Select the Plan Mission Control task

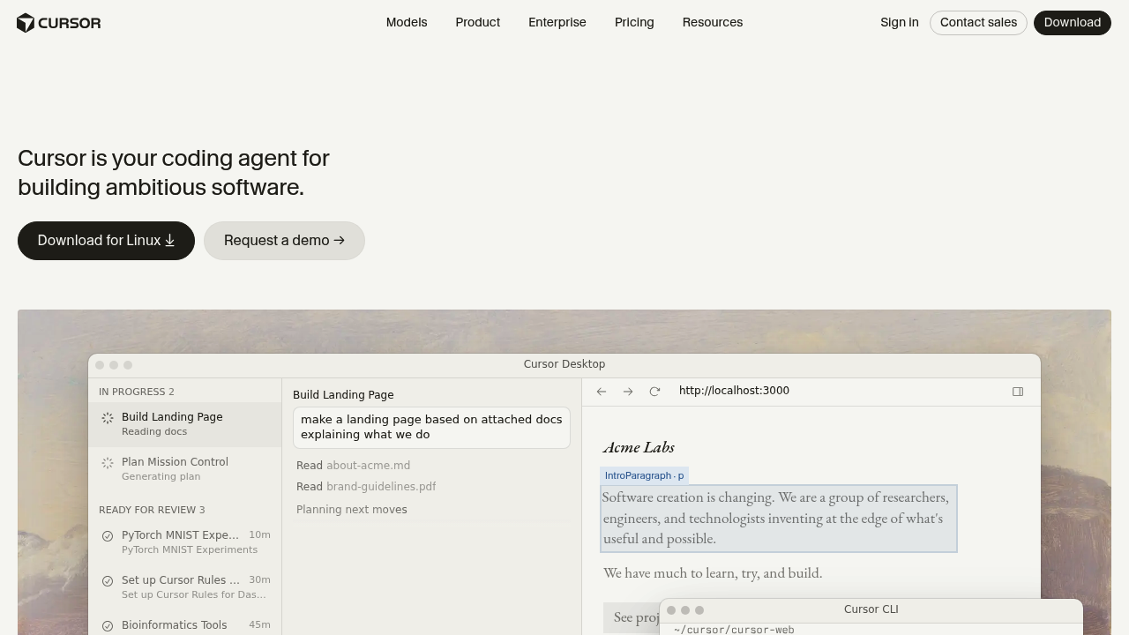click(x=185, y=469)
